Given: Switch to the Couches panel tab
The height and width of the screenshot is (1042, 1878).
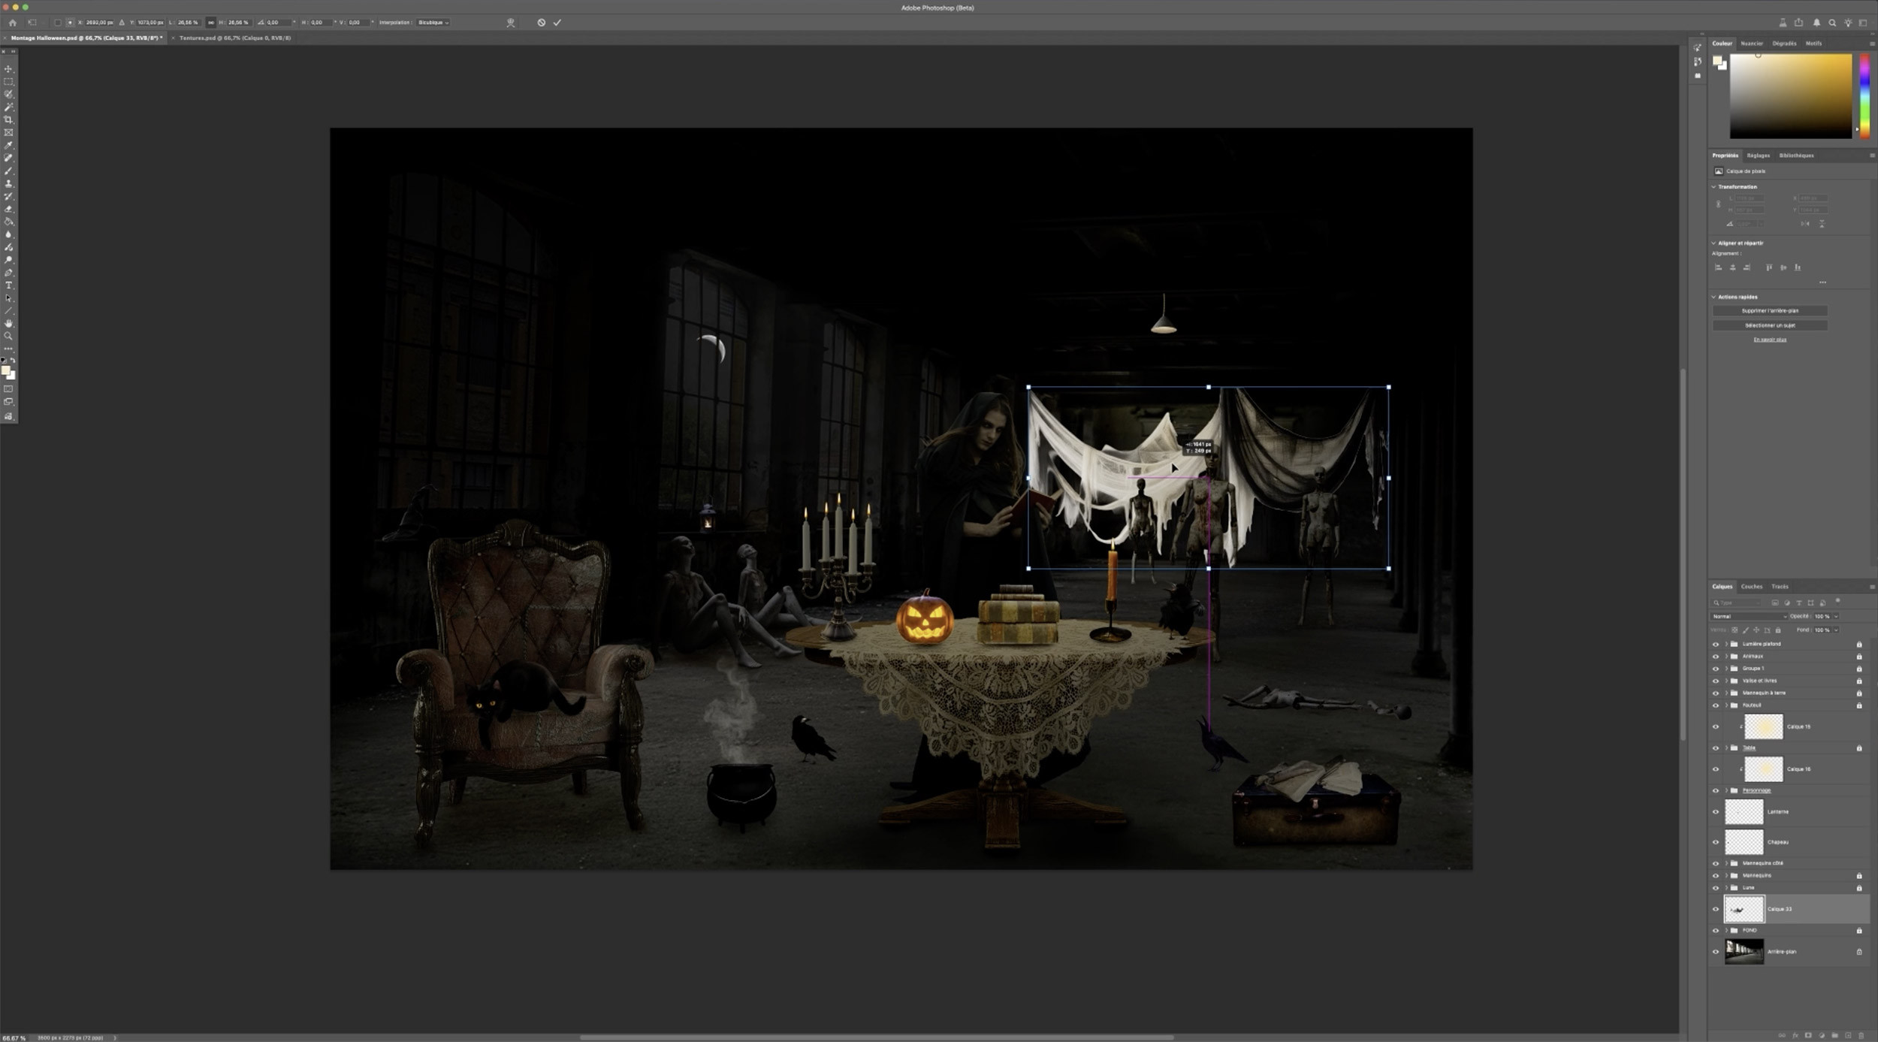Looking at the screenshot, I should tap(1751, 587).
